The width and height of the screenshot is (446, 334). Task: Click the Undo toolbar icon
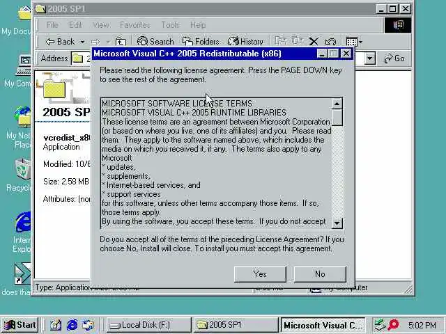330,42
